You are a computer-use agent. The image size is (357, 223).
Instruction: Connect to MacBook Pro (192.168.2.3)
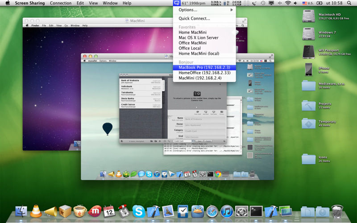[204, 67]
